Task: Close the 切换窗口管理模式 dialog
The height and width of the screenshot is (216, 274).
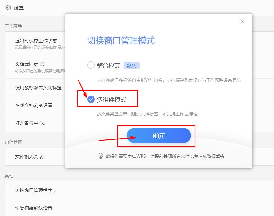Action: pos(242,21)
